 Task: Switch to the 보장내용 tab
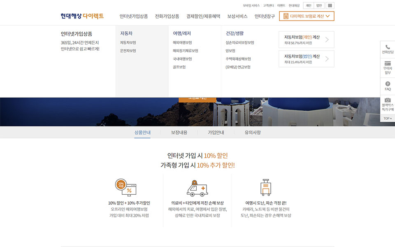point(179,133)
